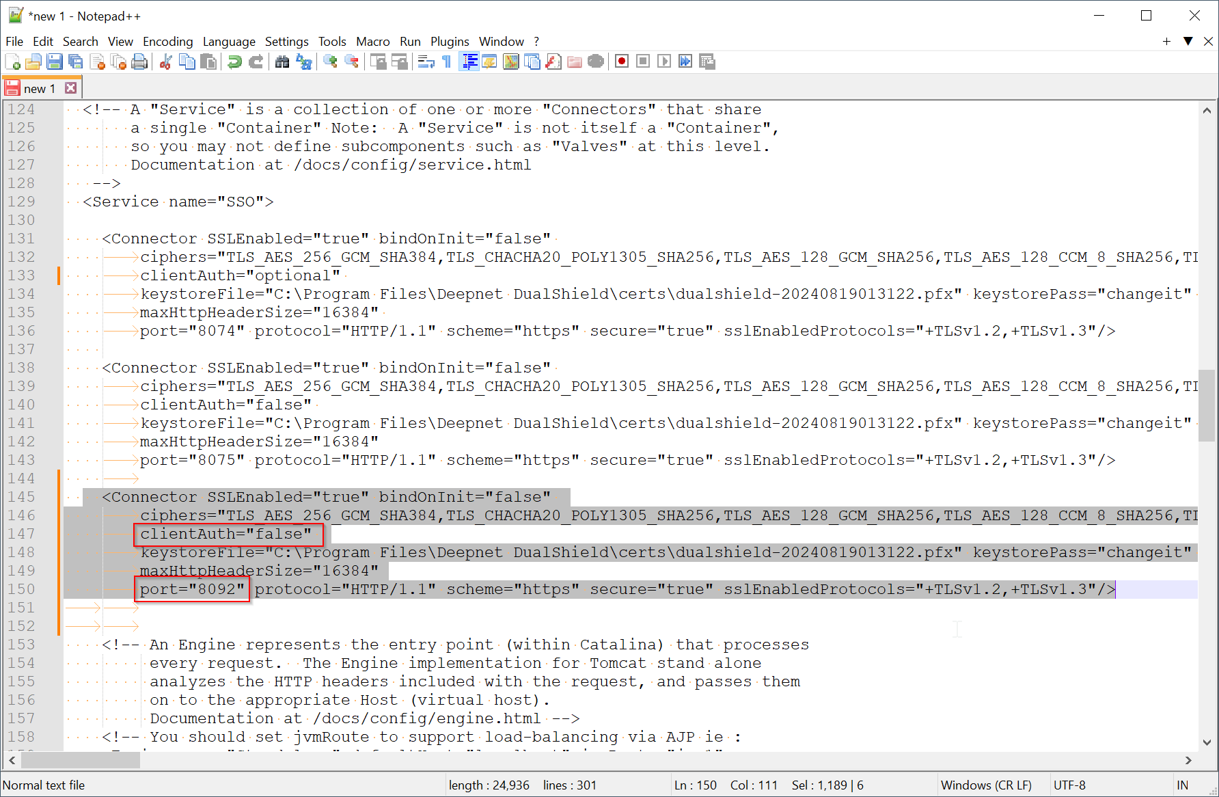Click the New file toolbar icon
Image resolution: width=1219 pixels, height=797 pixels.
coord(12,62)
